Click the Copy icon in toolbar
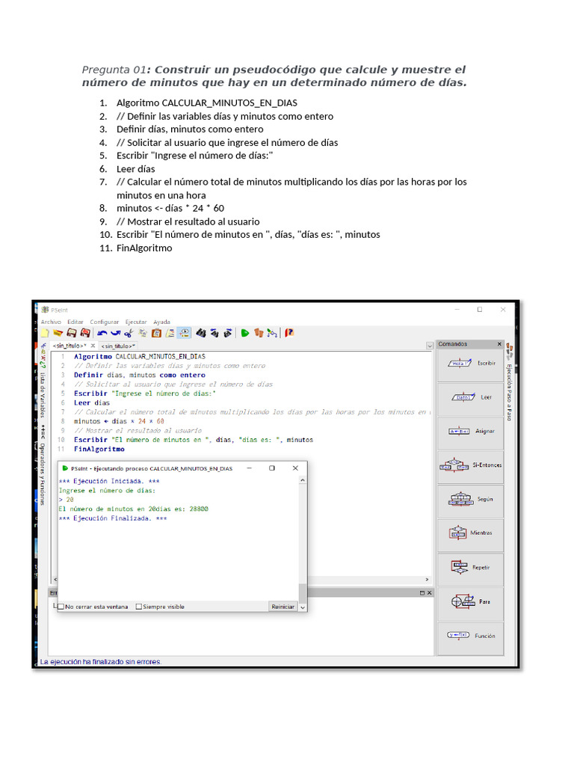Screen dimensions: 574x766 click(x=143, y=333)
